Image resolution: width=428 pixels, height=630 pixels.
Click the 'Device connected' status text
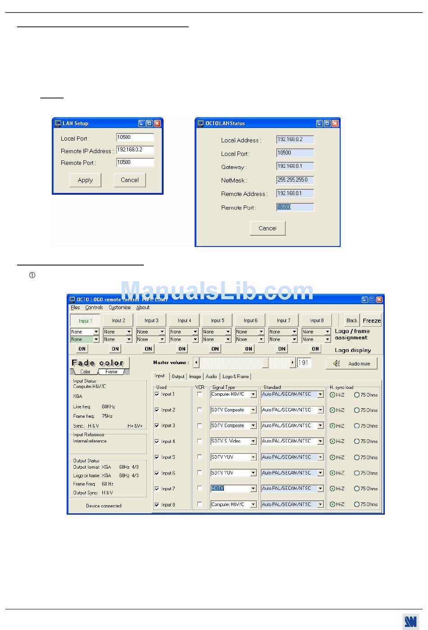point(104,506)
